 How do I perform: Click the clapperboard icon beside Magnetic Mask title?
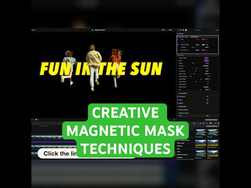point(93,30)
